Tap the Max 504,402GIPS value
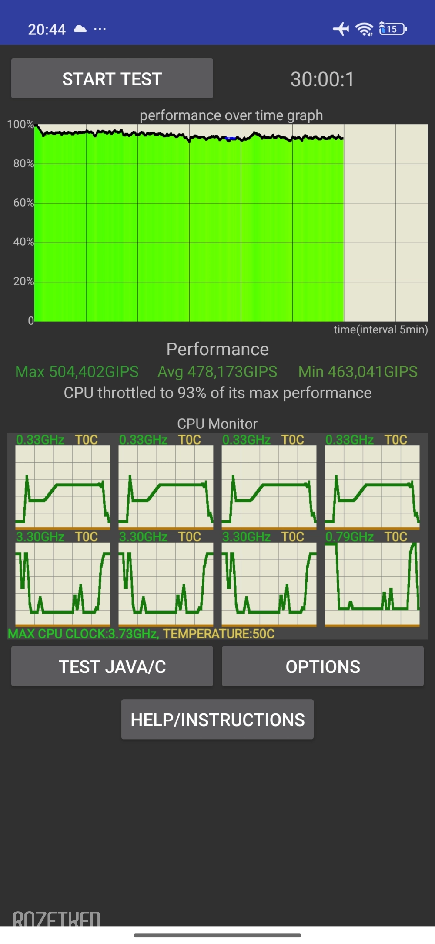The height and width of the screenshot is (944, 435). (77, 372)
